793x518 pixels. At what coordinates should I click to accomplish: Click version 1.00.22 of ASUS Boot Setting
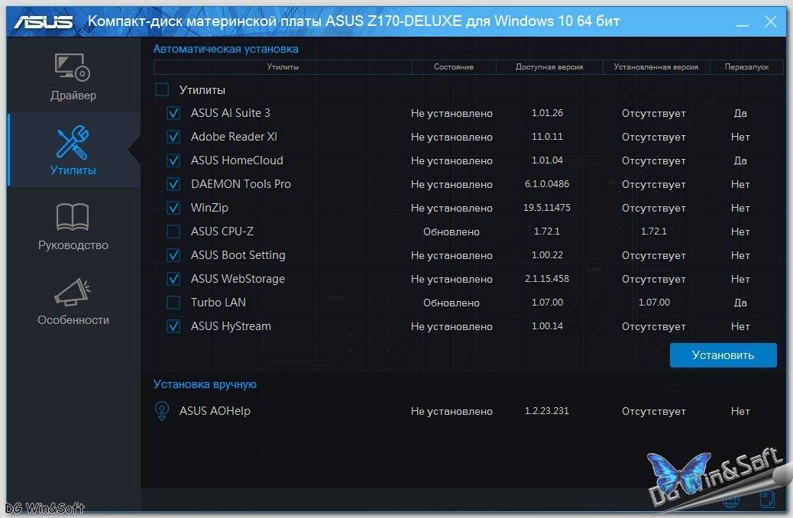point(547,255)
